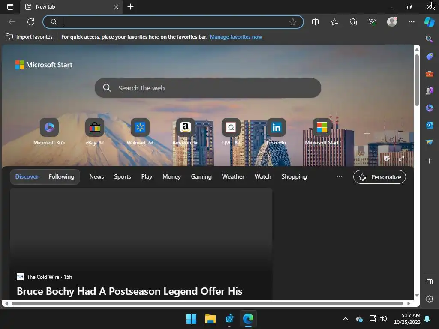
Task: Open split screen view icon
Action: tap(315, 22)
